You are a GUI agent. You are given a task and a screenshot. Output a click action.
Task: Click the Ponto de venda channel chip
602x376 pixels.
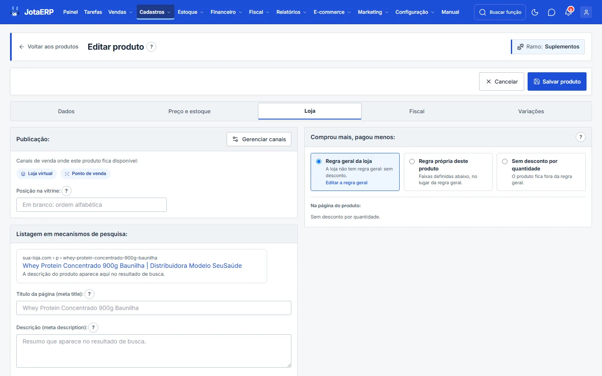pyautogui.click(x=85, y=174)
